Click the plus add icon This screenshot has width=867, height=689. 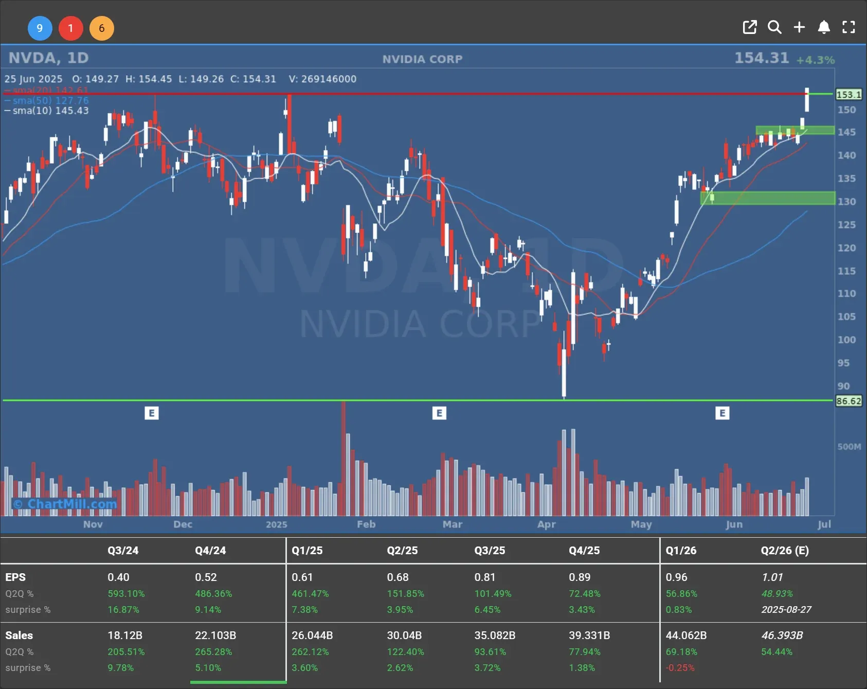799,27
